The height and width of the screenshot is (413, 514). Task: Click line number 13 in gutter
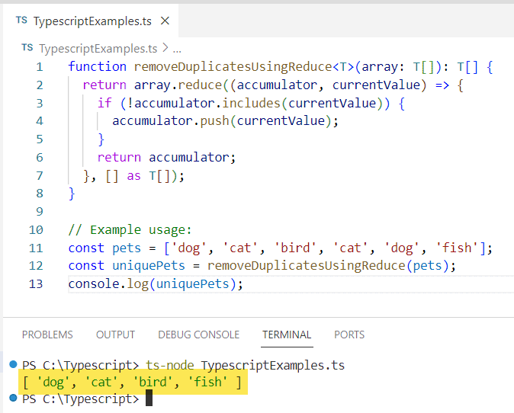click(x=36, y=283)
